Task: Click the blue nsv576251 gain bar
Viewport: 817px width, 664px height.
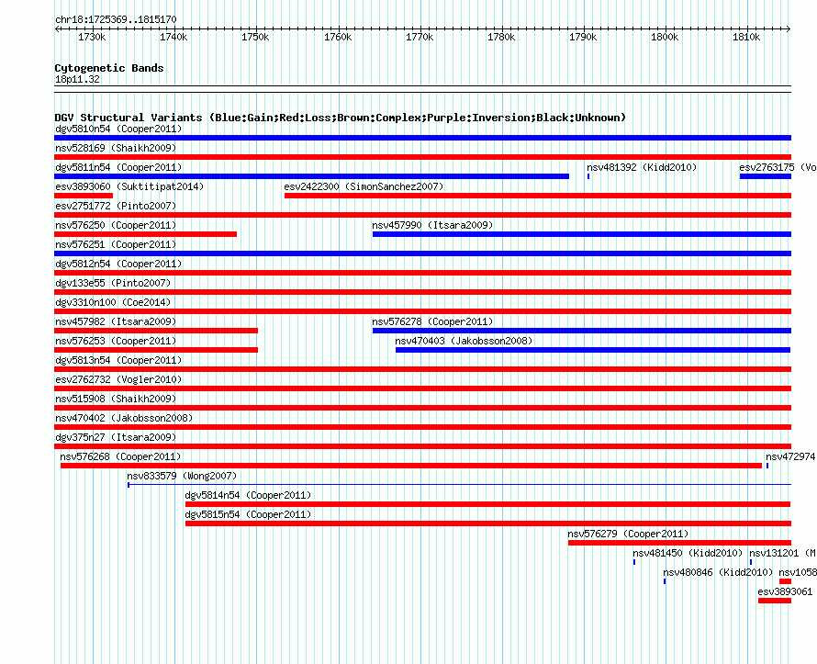Action: (x=422, y=253)
